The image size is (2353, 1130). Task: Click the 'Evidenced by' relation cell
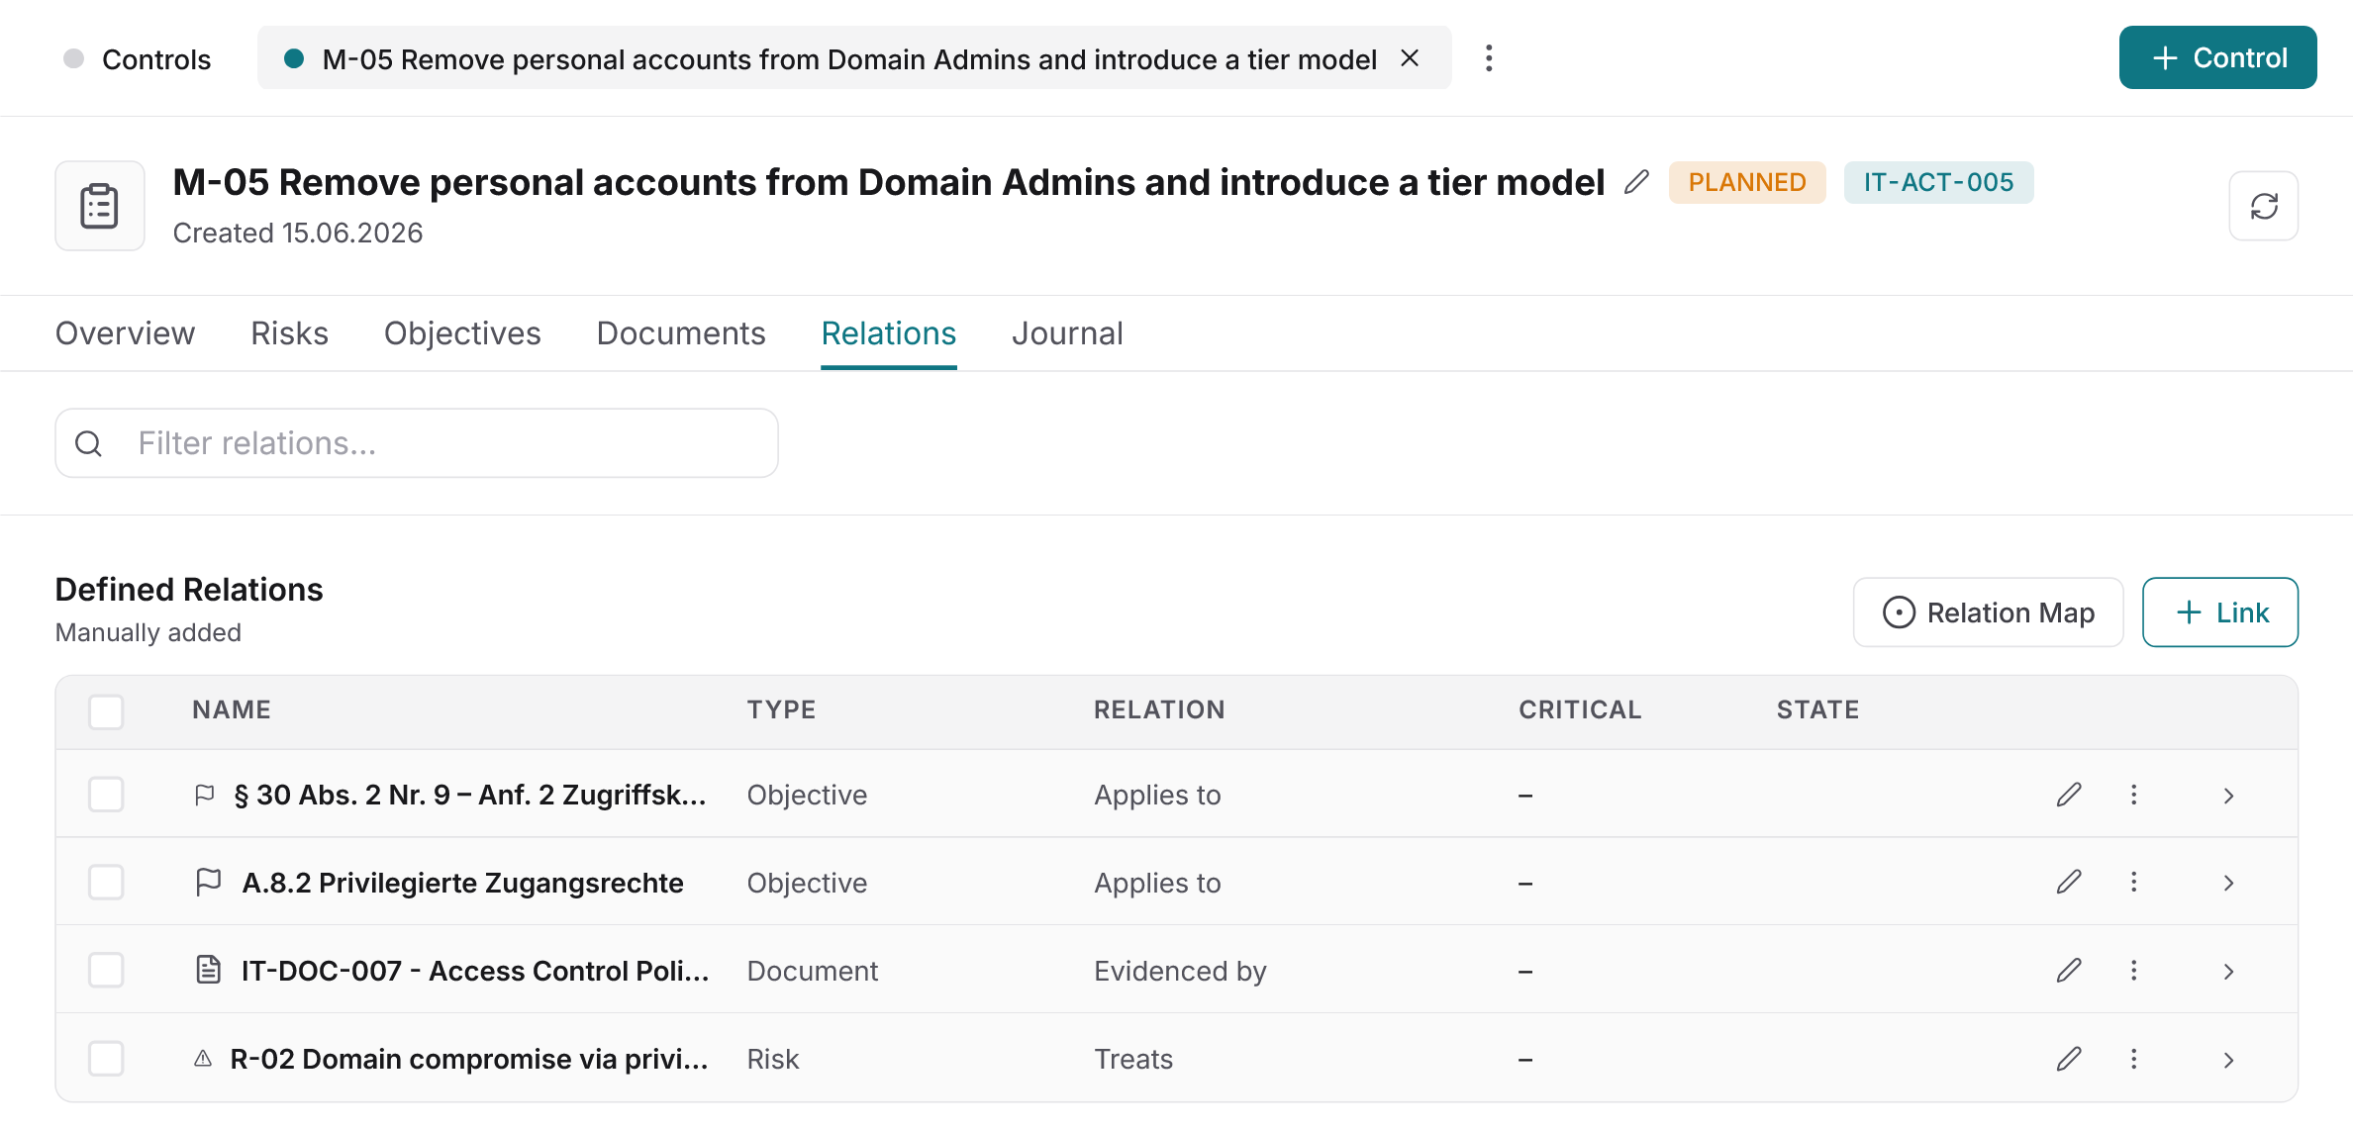tap(1180, 971)
